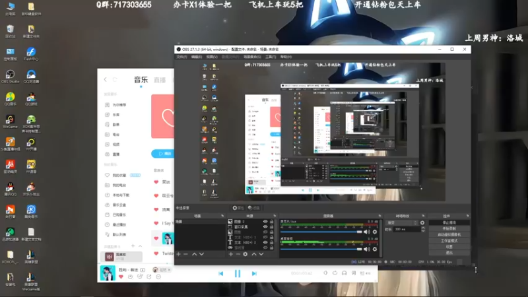The width and height of the screenshot is (528, 297).
Task: Open 腾讯QQ desktop shortcut
Action: pos(10,189)
